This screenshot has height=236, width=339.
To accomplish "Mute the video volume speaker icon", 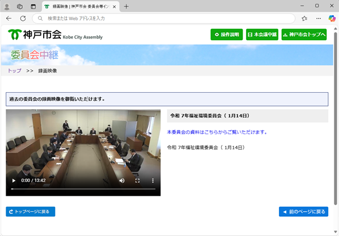I will click(122, 181).
